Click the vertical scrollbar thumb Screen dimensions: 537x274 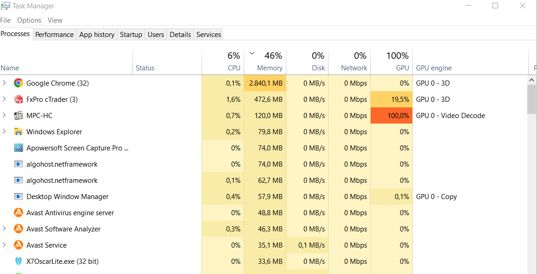(531, 99)
